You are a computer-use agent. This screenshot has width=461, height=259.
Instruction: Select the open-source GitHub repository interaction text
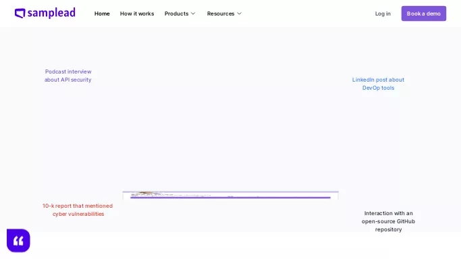pos(388,221)
